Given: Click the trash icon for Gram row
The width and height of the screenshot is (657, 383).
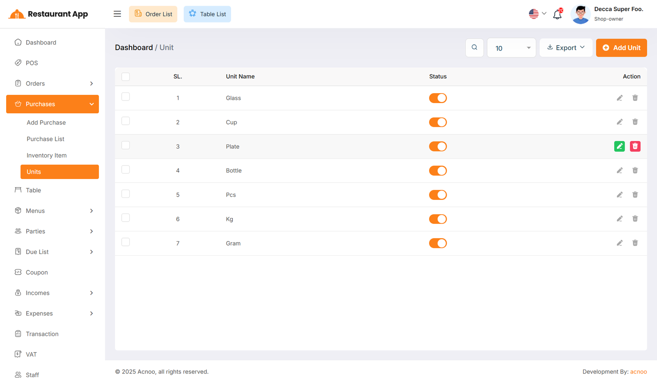Looking at the screenshot, I should coord(635,243).
